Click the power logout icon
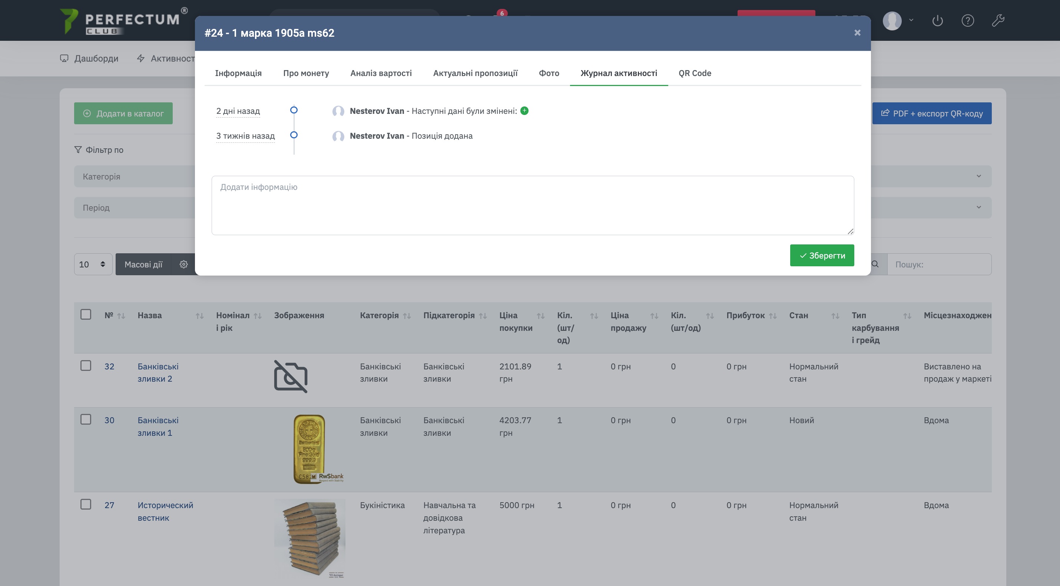The image size is (1060, 586). pos(937,20)
